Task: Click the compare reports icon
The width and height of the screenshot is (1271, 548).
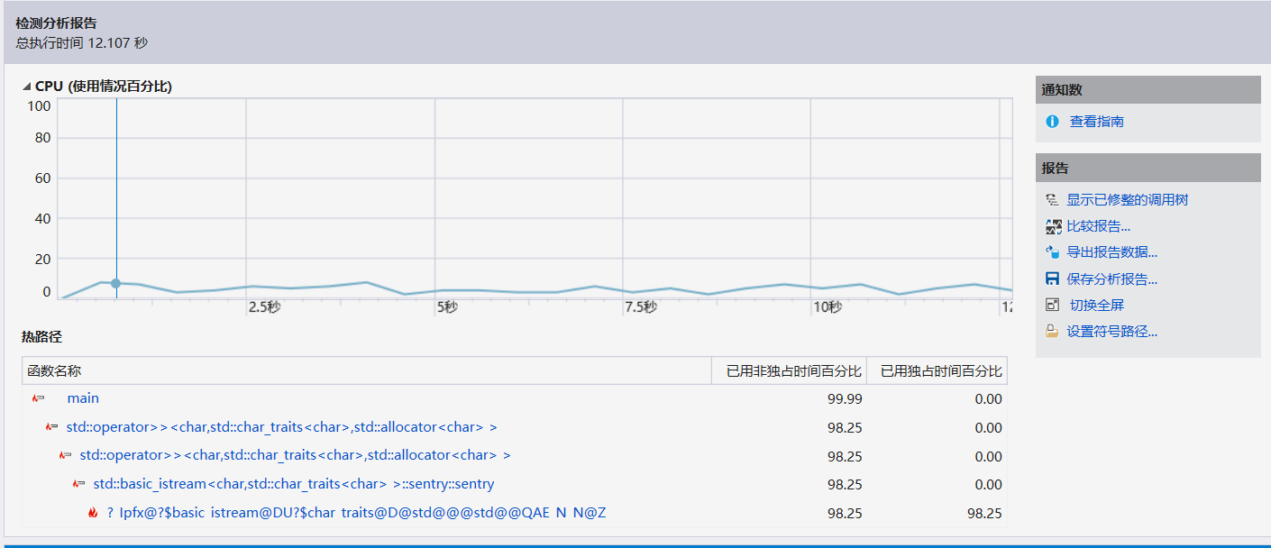Action: pyautogui.click(x=1052, y=226)
